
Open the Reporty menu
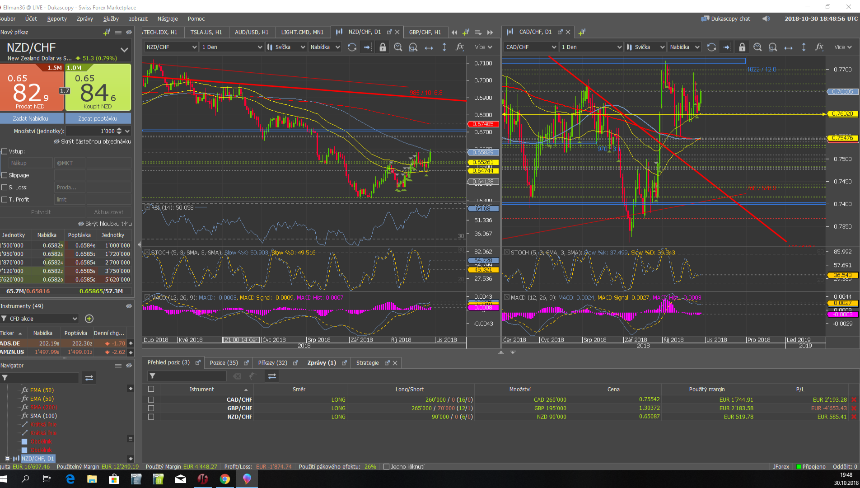[57, 19]
